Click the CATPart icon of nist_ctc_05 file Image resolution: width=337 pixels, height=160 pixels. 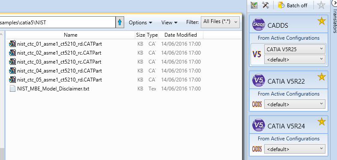(12, 80)
